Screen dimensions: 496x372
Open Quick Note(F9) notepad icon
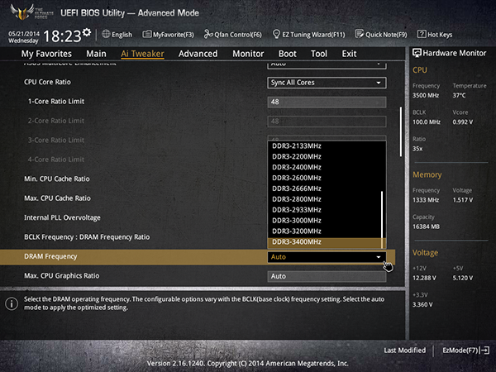point(360,34)
